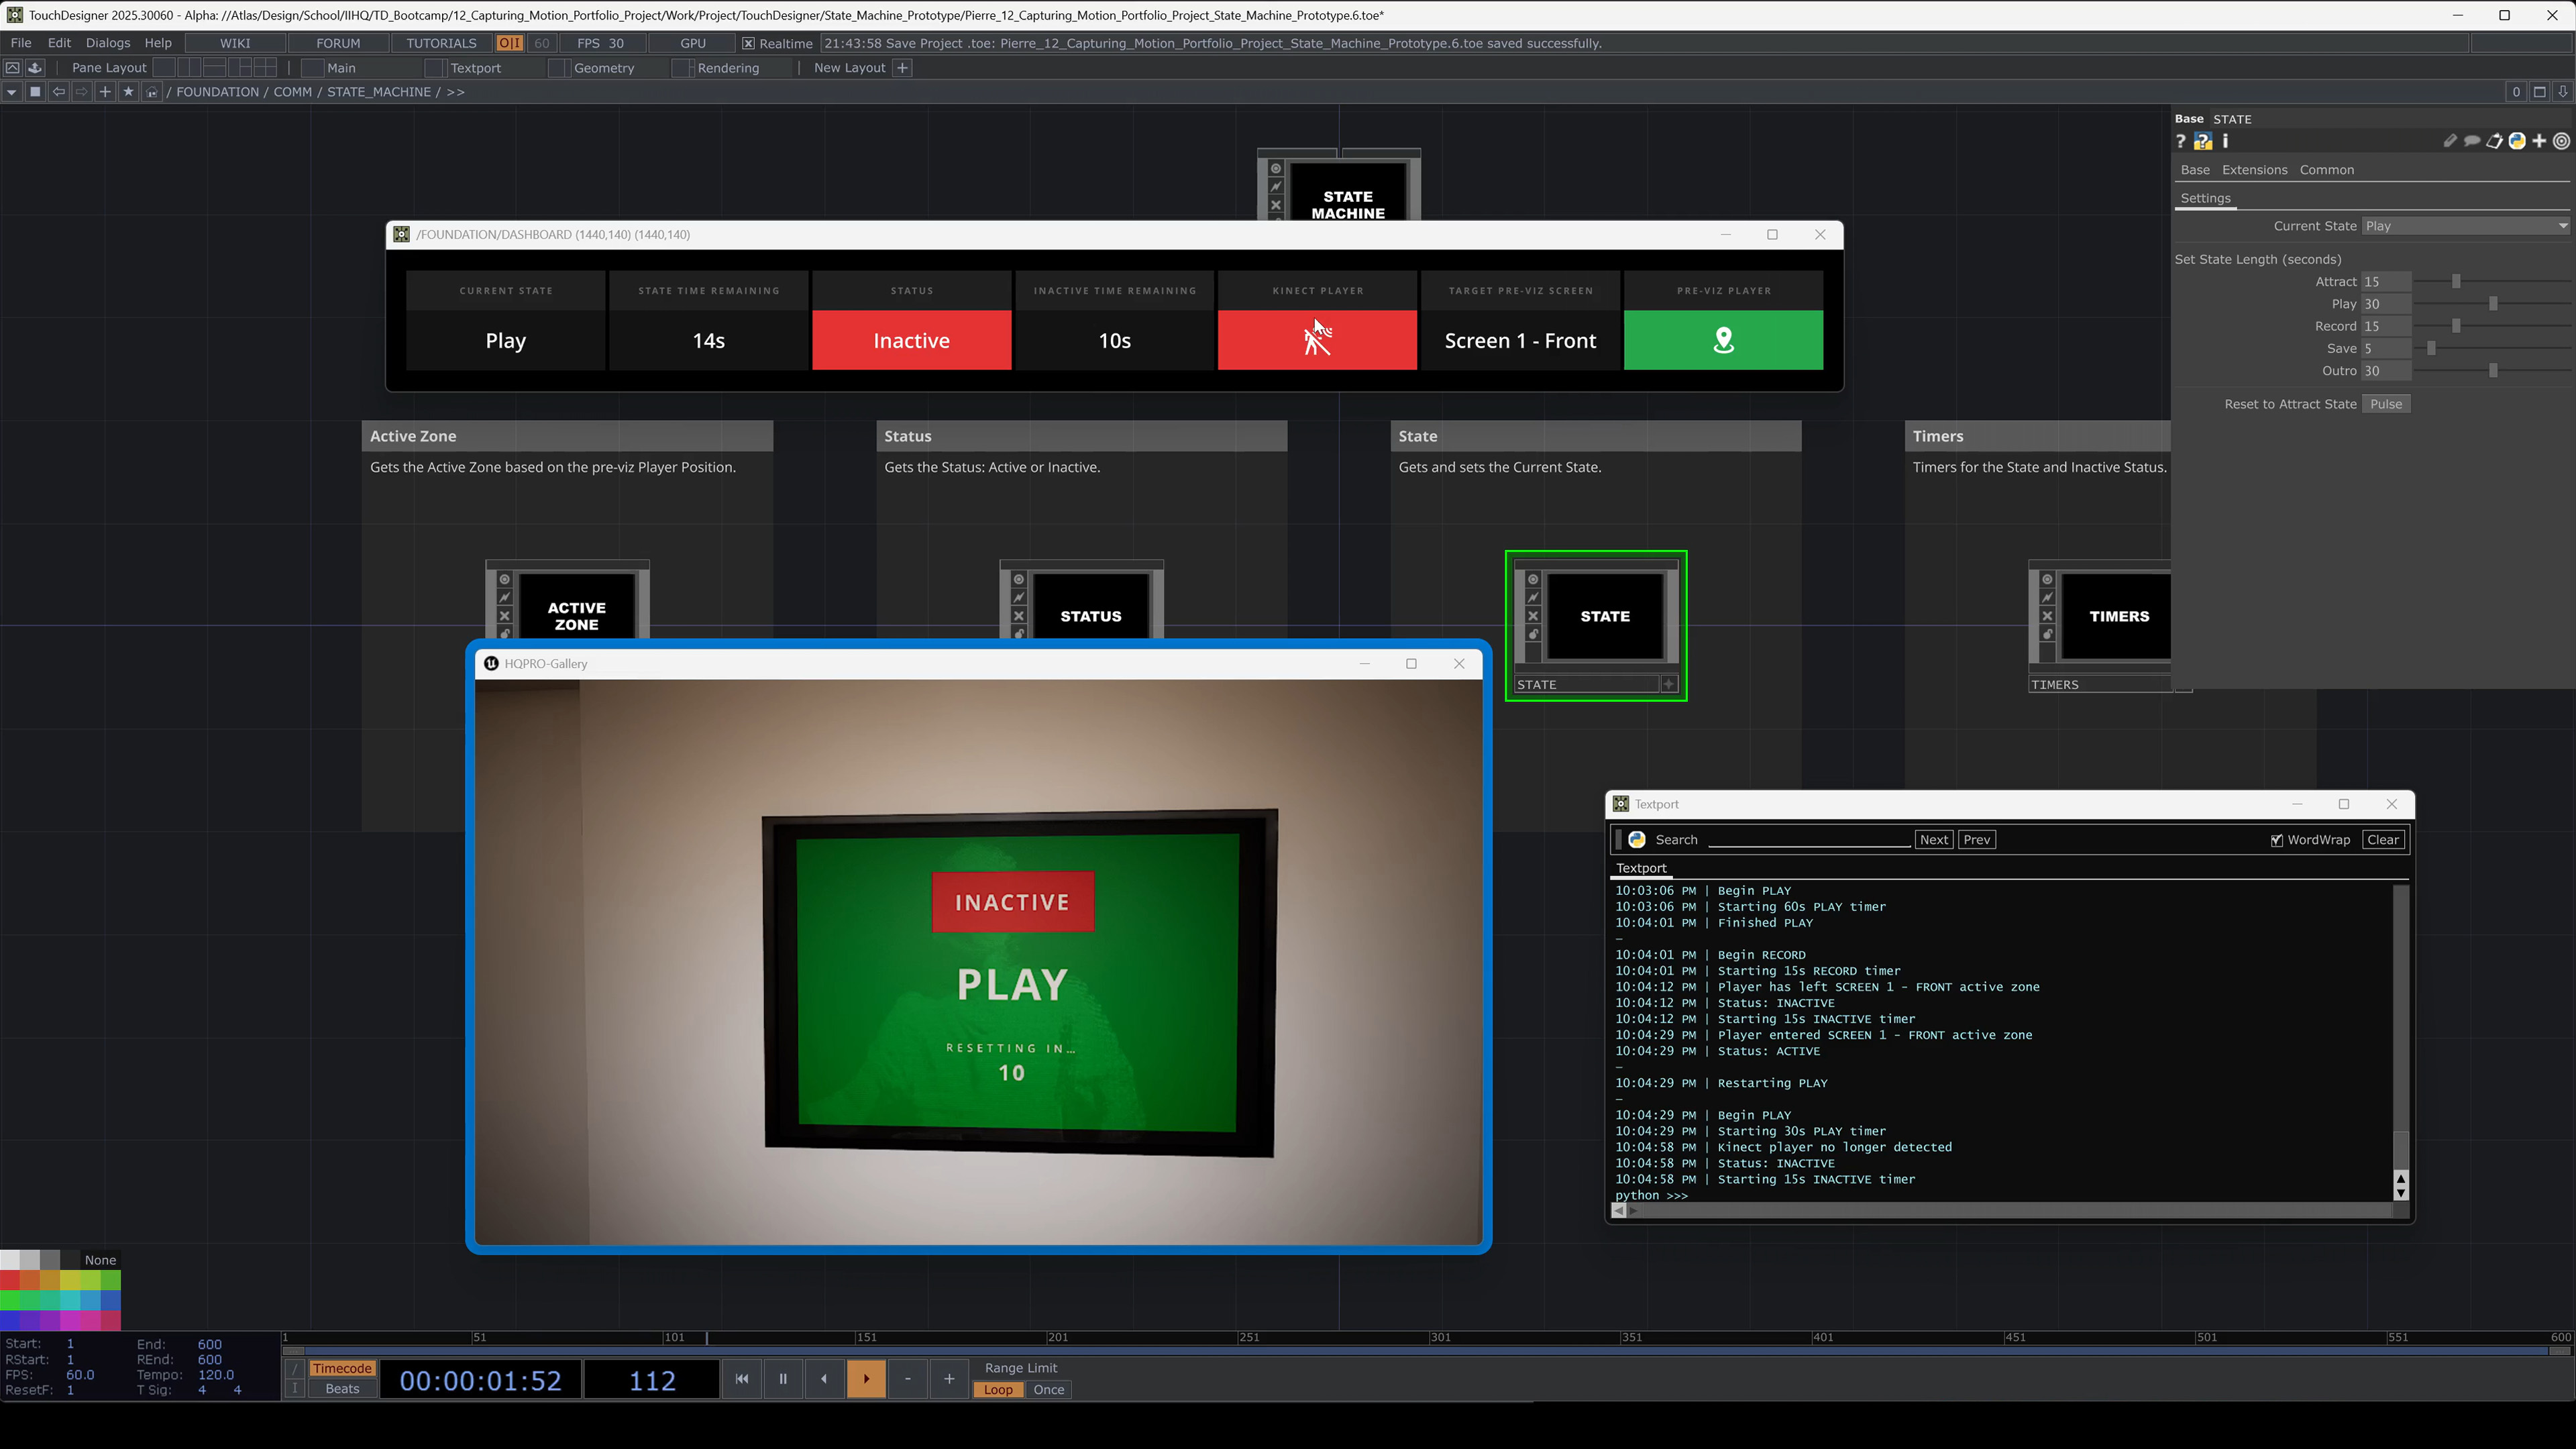Click the home icon in the path bar
This screenshot has width=2576, height=1449.
point(152,91)
